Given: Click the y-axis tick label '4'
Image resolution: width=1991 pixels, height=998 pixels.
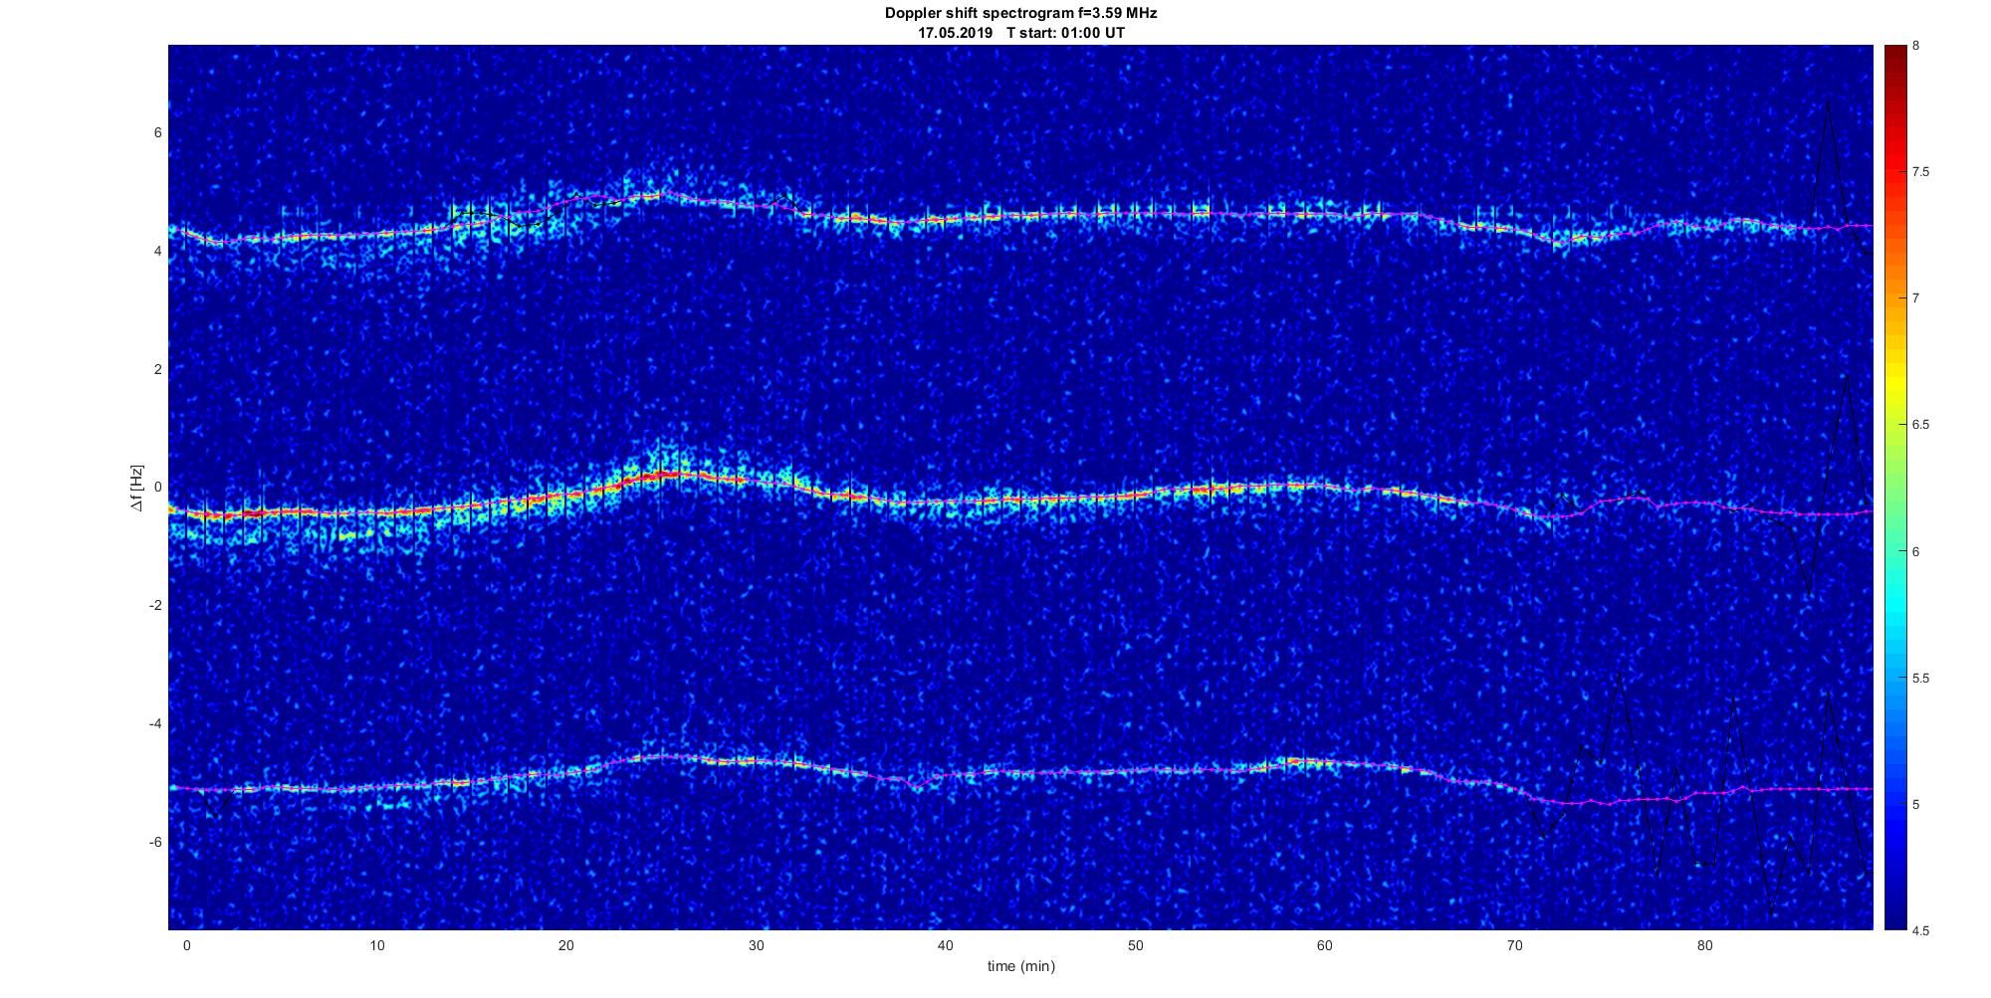Looking at the screenshot, I should point(157,252).
